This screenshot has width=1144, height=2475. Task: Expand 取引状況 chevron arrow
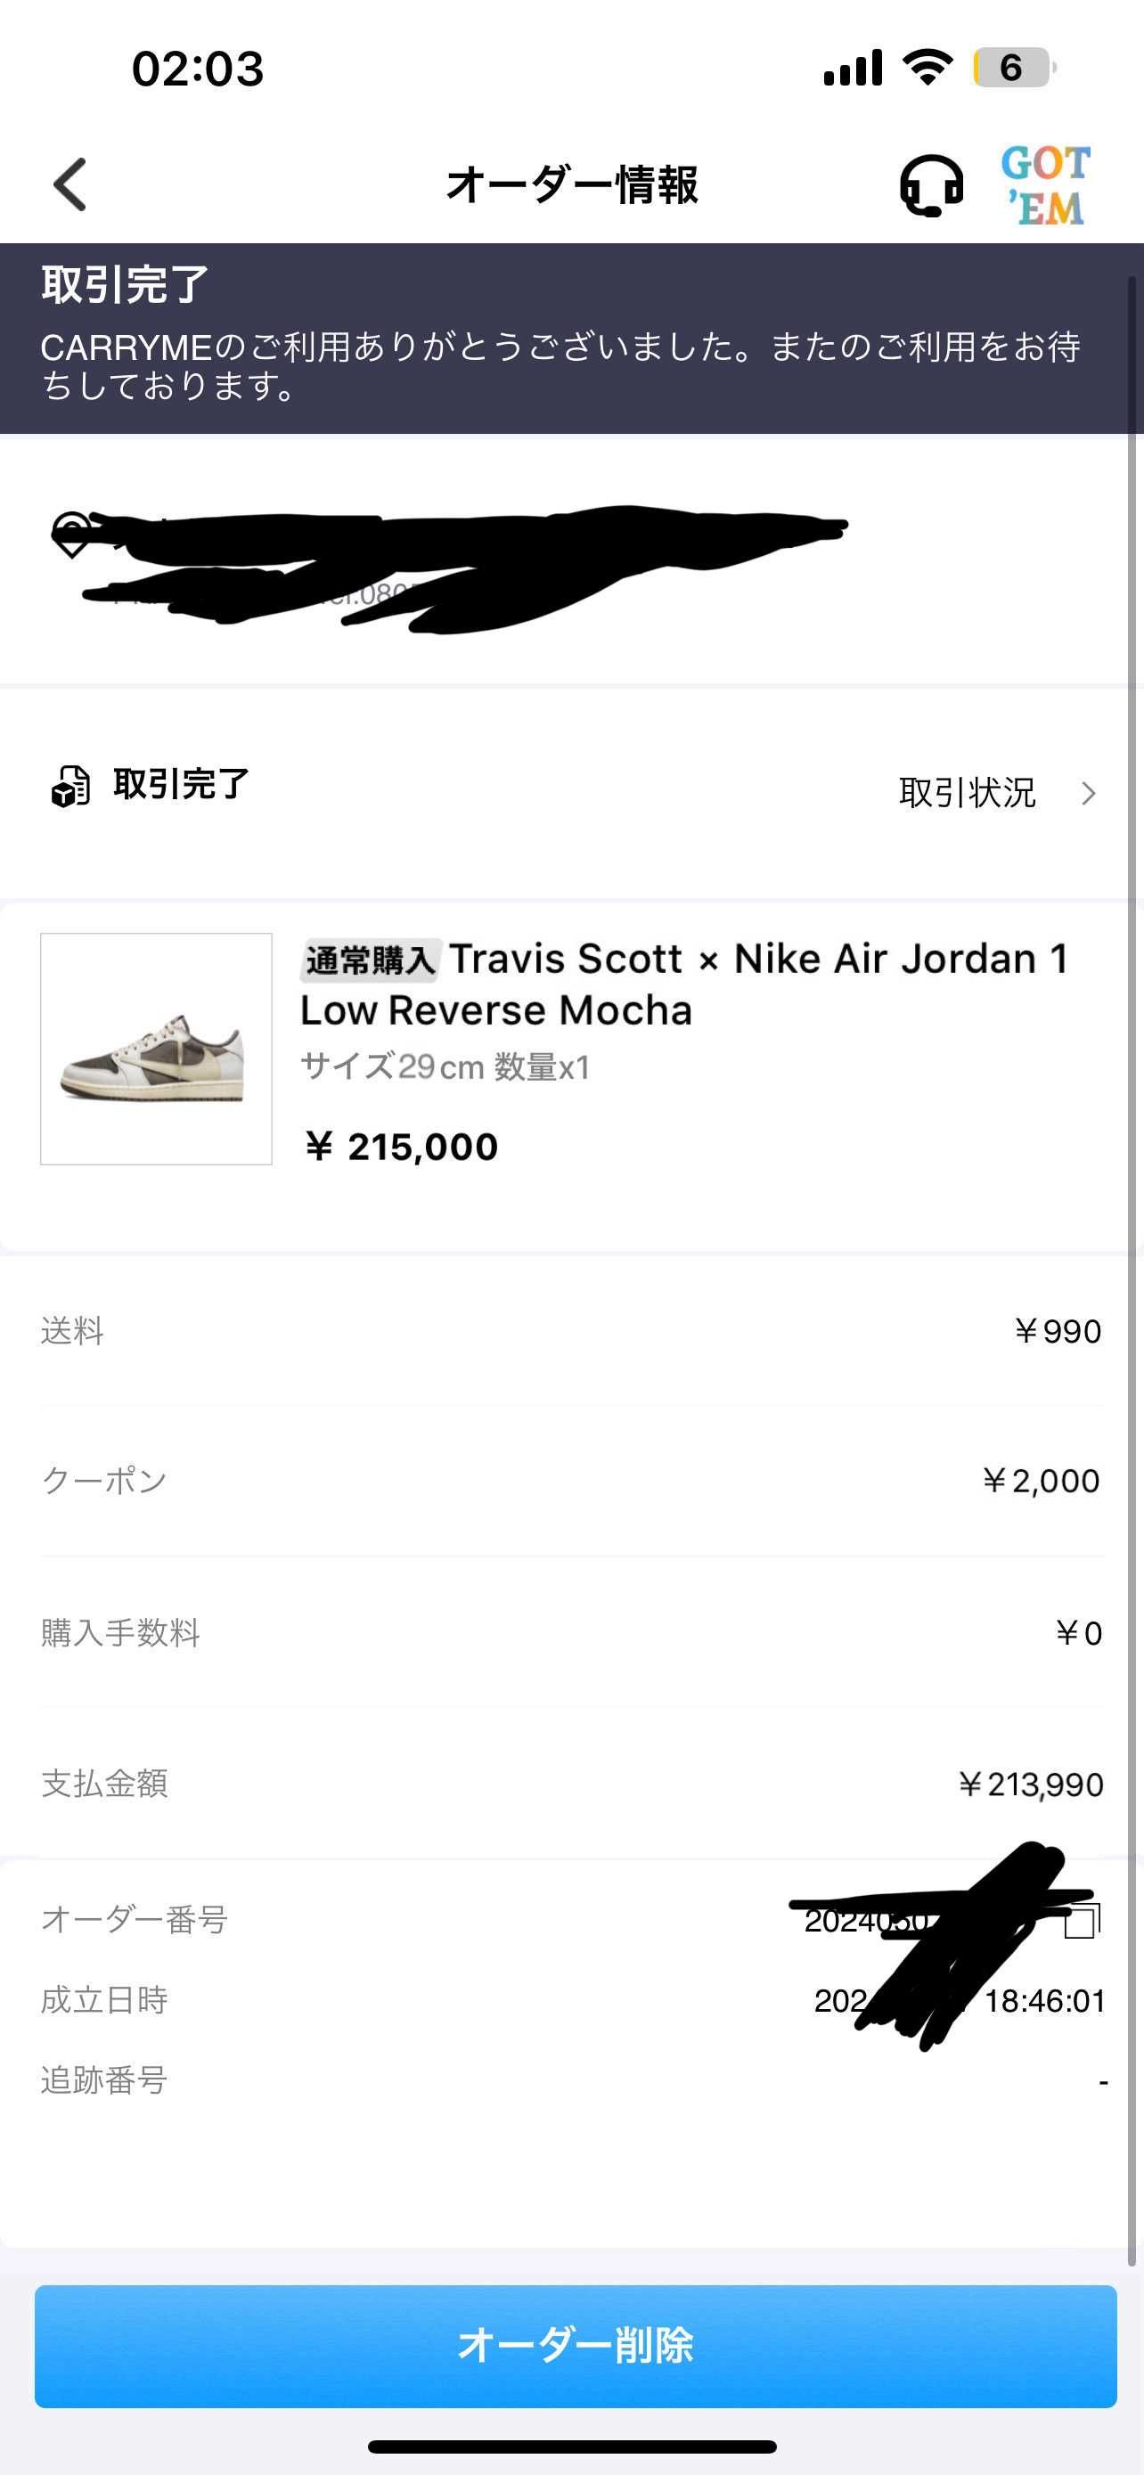pyautogui.click(x=1087, y=794)
